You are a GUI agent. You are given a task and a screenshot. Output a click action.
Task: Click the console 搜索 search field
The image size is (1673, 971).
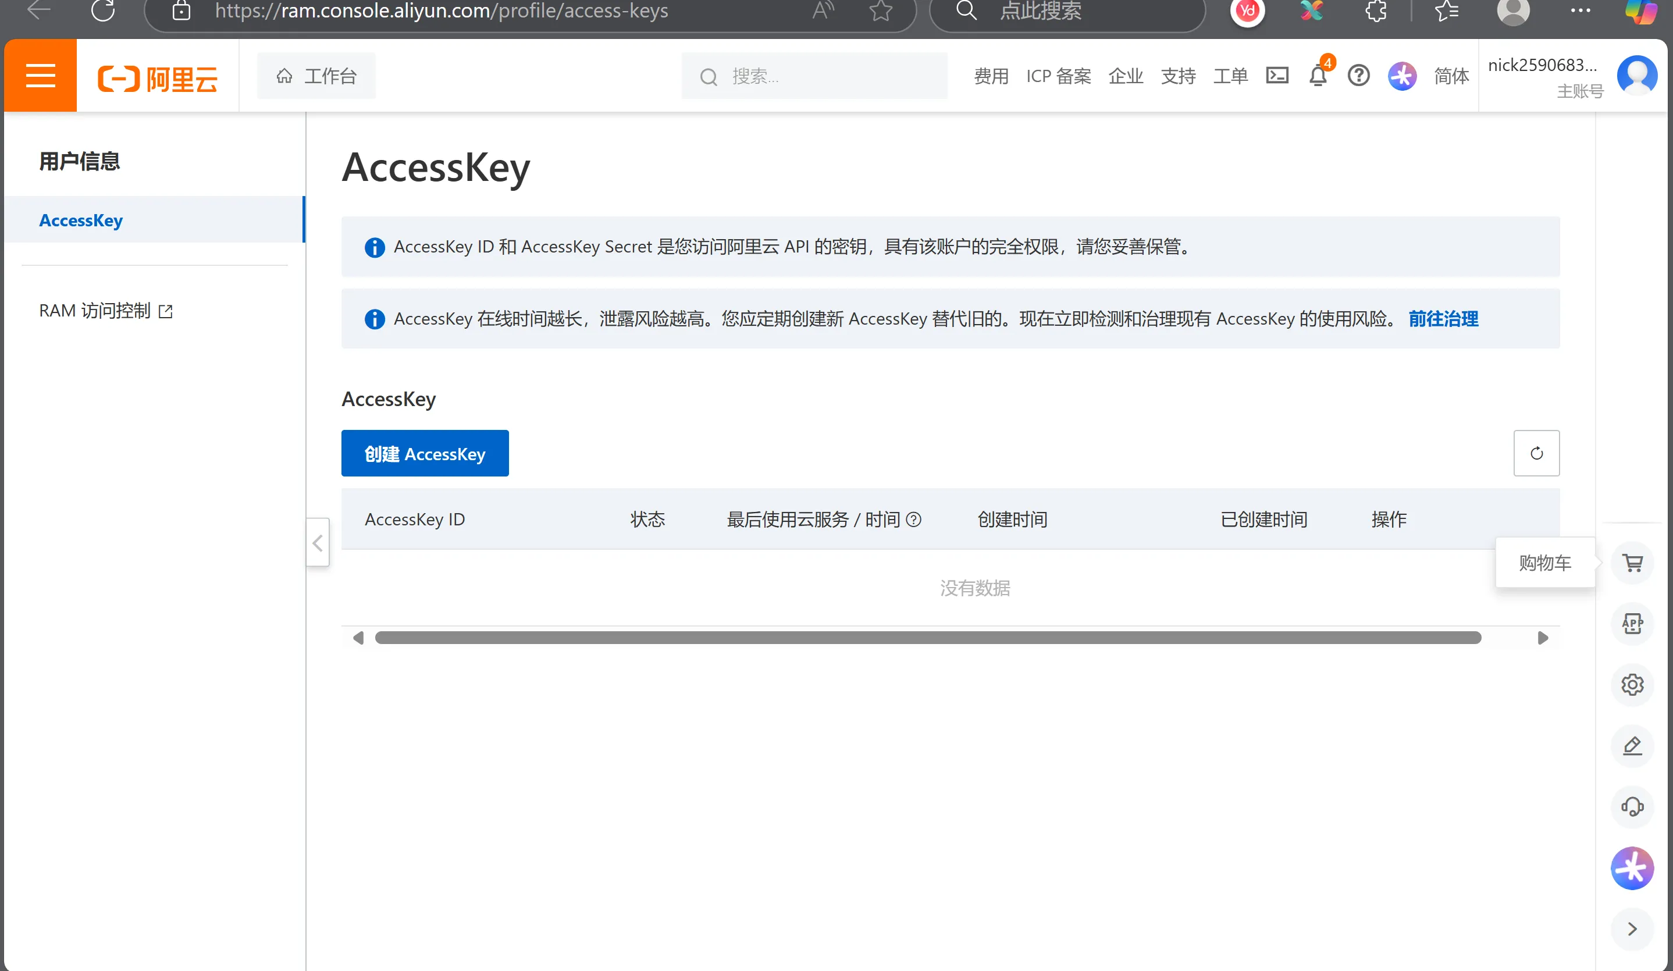coord(814,76)
